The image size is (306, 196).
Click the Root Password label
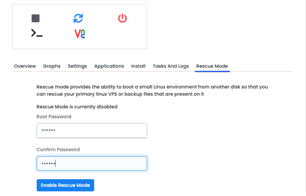click(x=54, y=117)
